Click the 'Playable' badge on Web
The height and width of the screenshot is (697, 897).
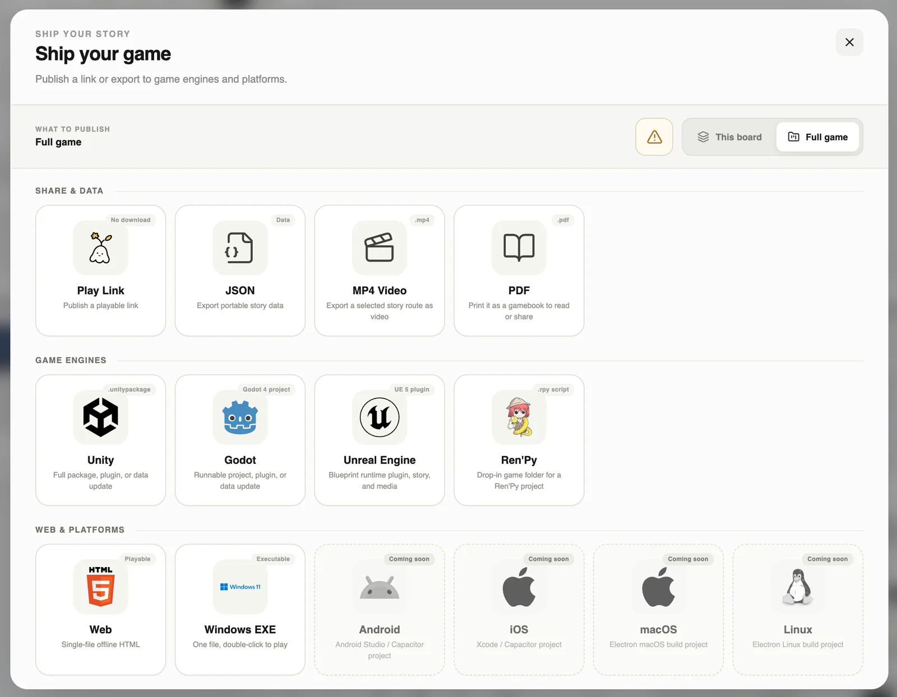[x=137, y=559]
